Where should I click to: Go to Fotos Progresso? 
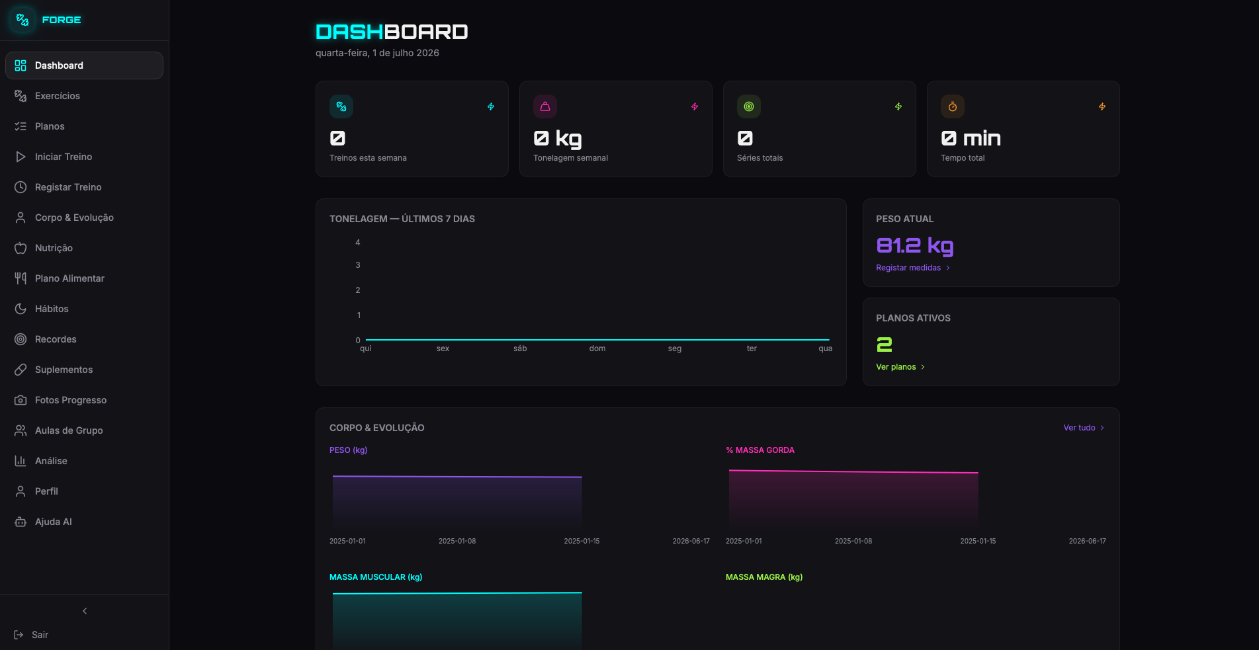tap(84, 400)
